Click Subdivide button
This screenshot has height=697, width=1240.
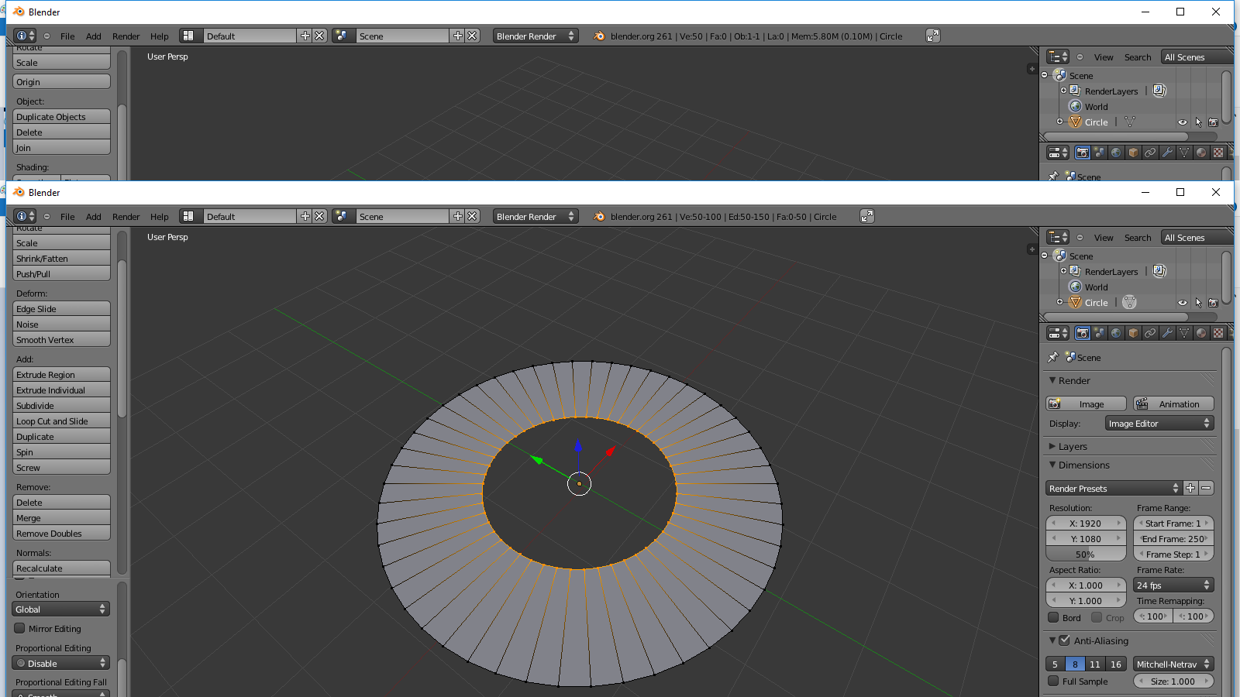pos(62,405)
